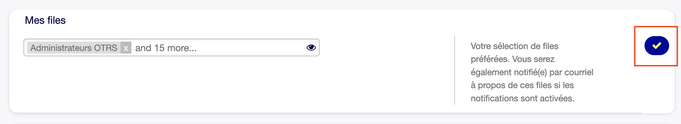Click the "à propos de ces files" line
The image size is (681, 124).
point(522,85)
